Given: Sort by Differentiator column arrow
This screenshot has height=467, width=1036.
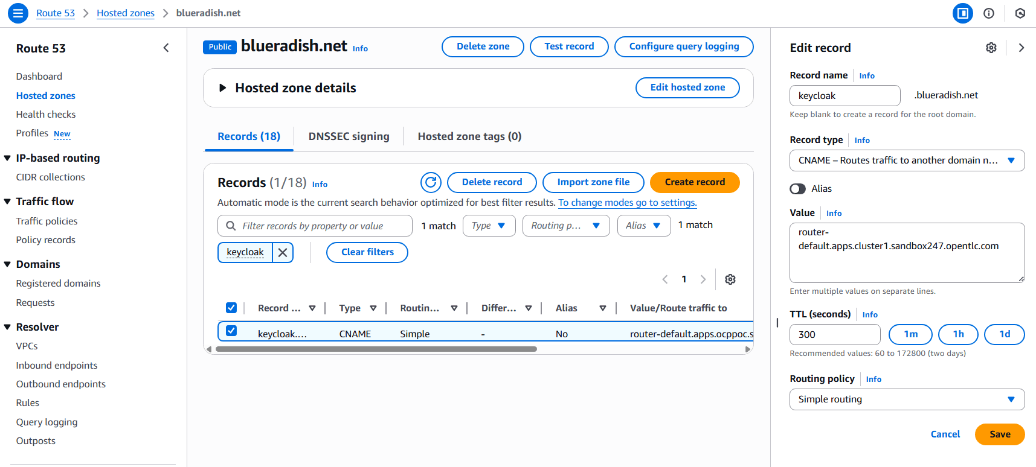Looking at the screenshot, I should (529, 308).
